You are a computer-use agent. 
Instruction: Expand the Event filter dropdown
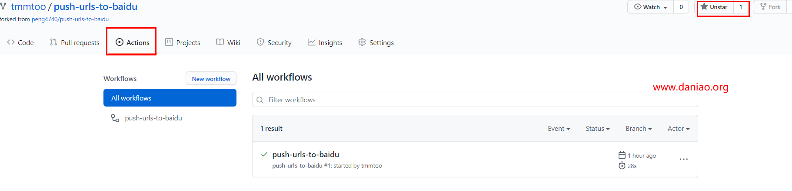(559, 129)
